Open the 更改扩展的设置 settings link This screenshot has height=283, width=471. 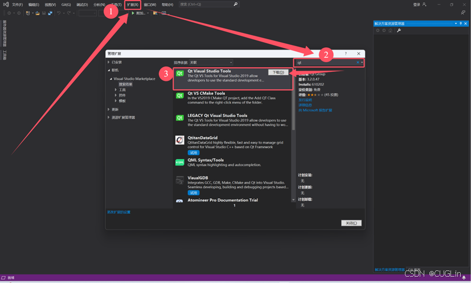pyautogui.click(x=118, y=212)
